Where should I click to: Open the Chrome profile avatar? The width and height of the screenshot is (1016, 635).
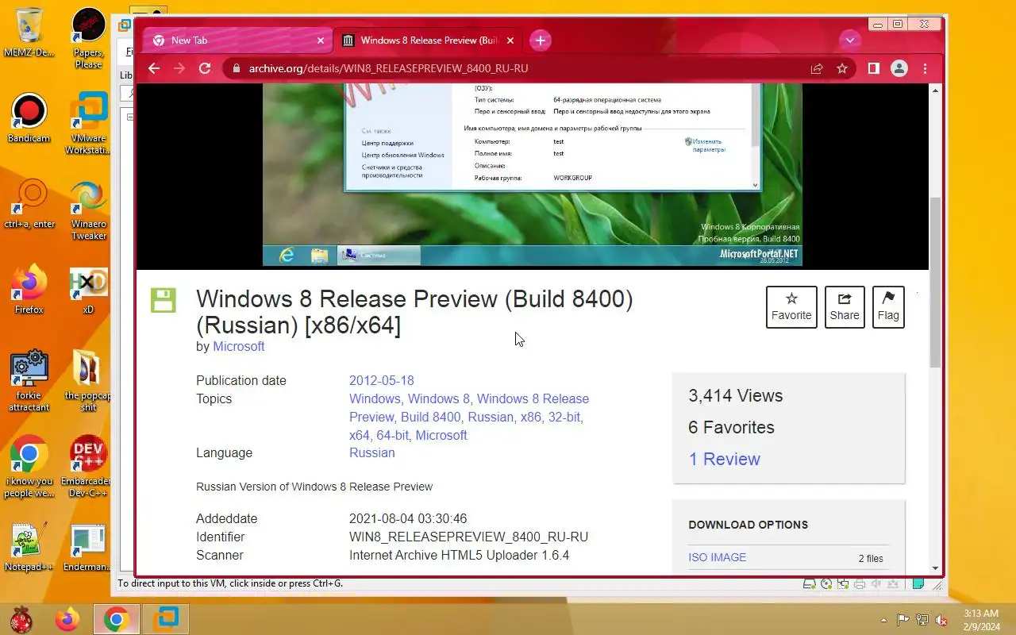click(899, 68)
